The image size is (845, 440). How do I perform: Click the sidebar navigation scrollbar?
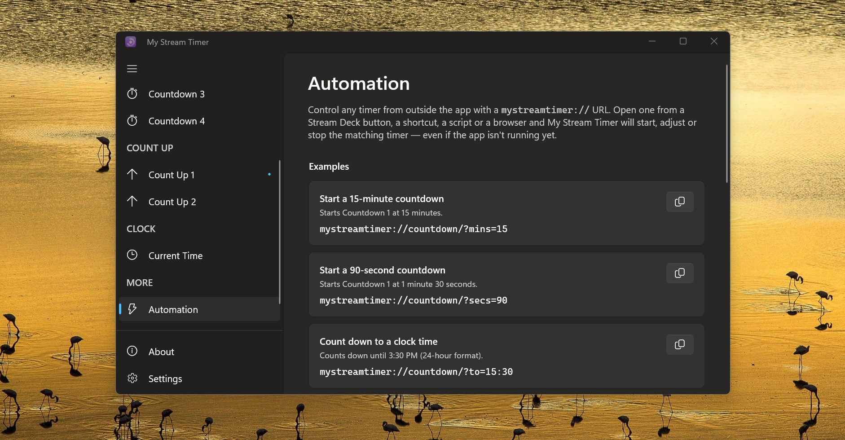[x=279, y=232]
